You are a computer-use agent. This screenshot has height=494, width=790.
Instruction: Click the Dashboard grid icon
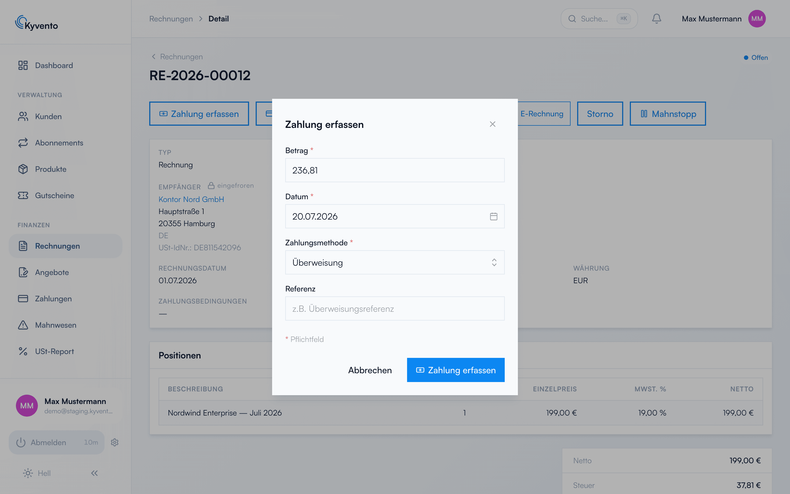pos(23,65)
